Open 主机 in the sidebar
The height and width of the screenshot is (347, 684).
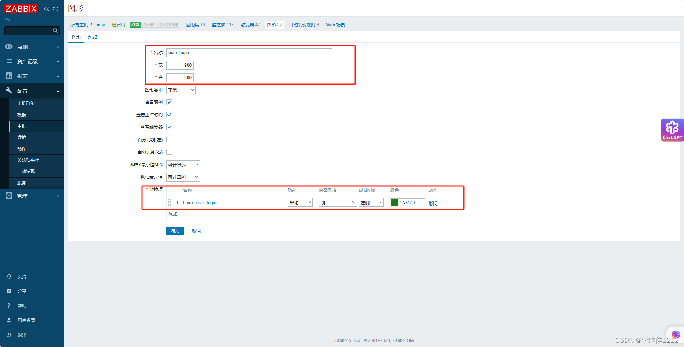point(22,126)
